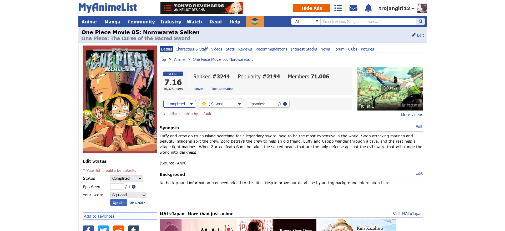The height and width of the screenshot is (231, 505).
Task: Switch to the Forum tab
Action: [339, 49]
